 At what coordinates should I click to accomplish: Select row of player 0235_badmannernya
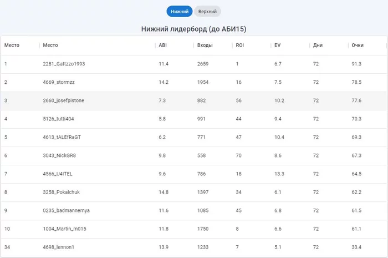tap(194, 211)
